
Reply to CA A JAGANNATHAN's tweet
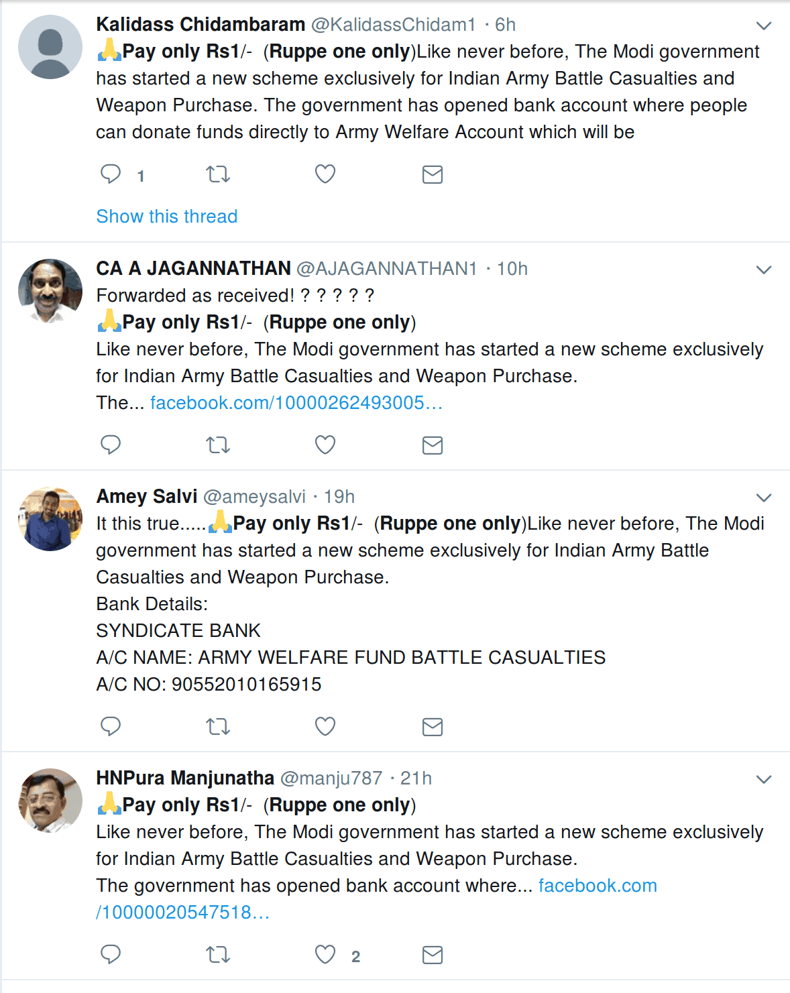point(111,445)
